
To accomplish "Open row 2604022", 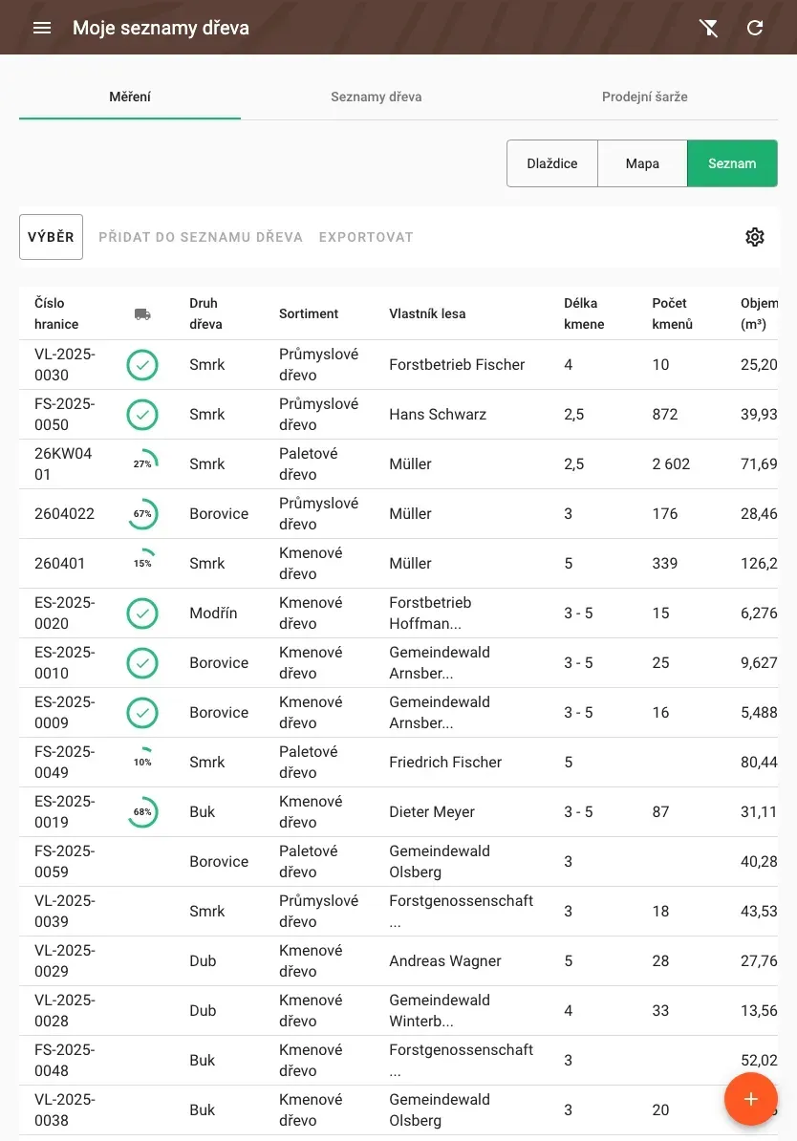I will click(398, 514).
